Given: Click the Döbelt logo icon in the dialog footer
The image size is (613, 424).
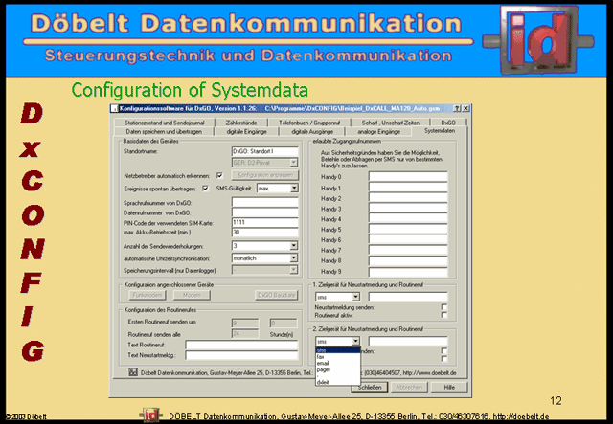Looking at the screenshot, I should [x=133, y=372].
